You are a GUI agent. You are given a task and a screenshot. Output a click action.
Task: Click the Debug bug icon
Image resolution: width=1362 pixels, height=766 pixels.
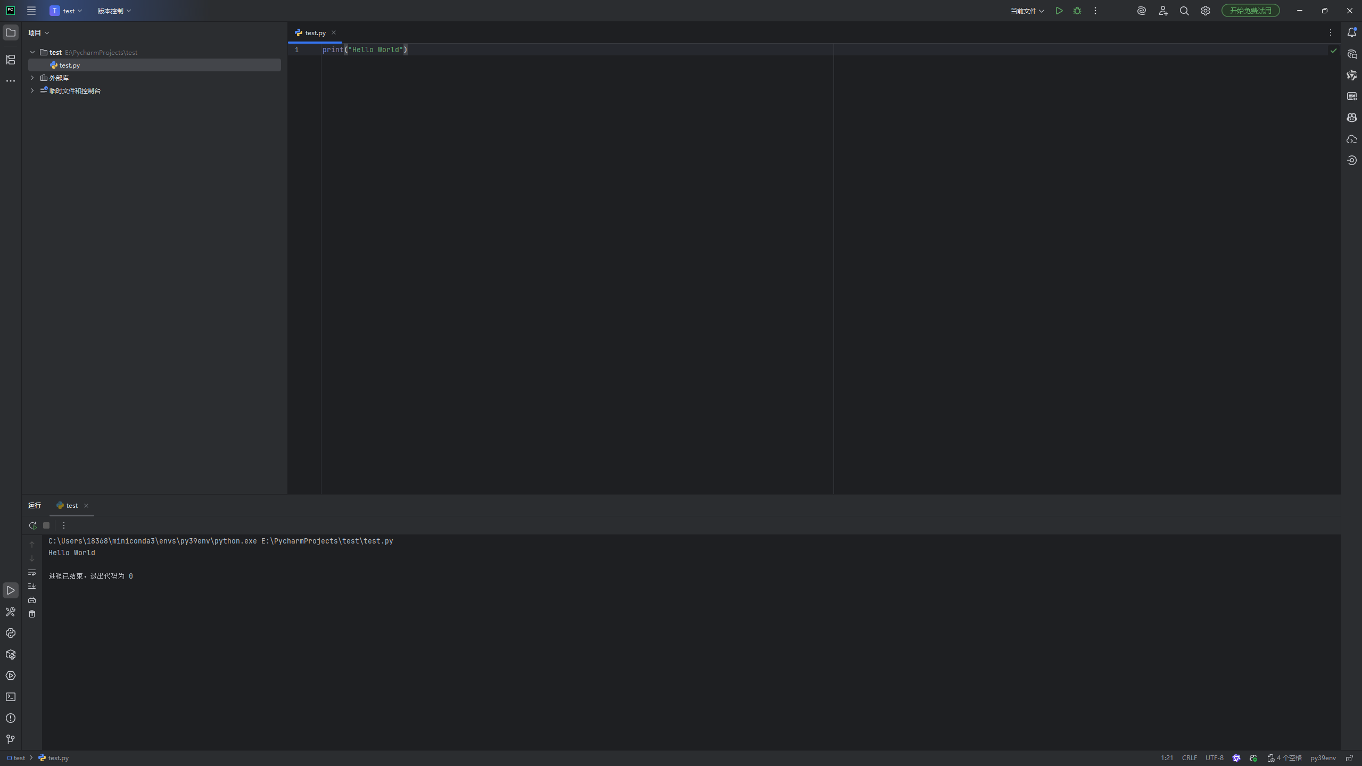point(1077,11)
